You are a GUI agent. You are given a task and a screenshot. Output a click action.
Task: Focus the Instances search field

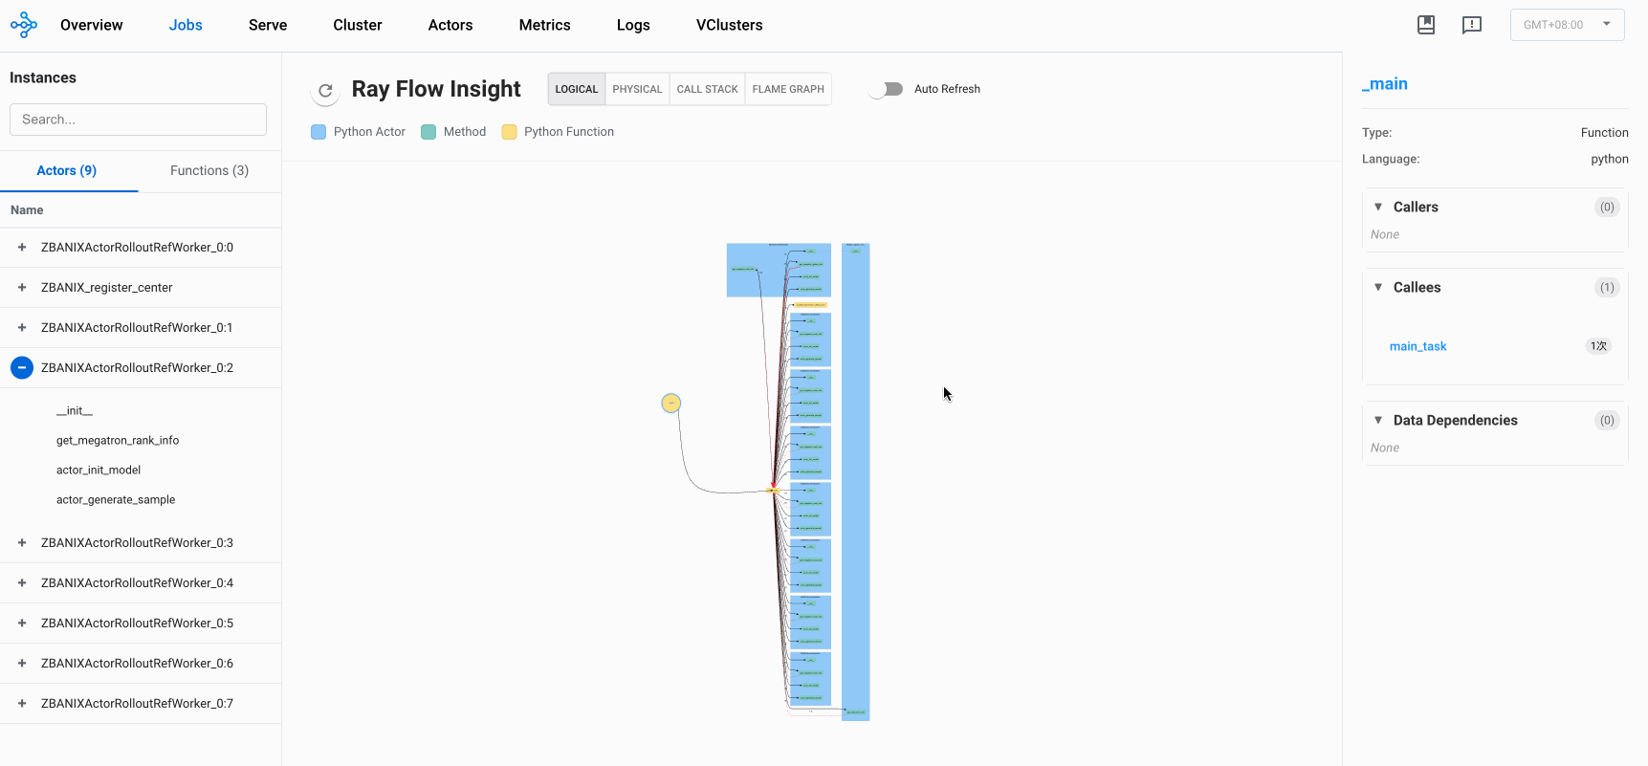point(138,120)
